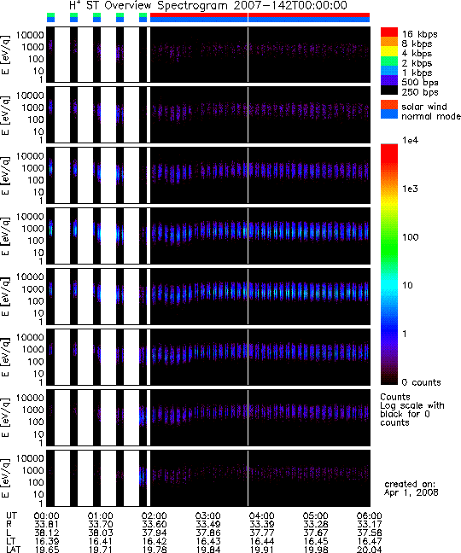This screenshot has height=553, width=461.
Task: Click the 100 level on counts colorbar
Action: click(389, 237)
